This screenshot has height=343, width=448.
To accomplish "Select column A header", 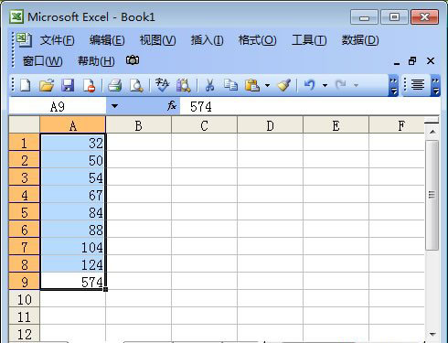I will coord(72,125).
